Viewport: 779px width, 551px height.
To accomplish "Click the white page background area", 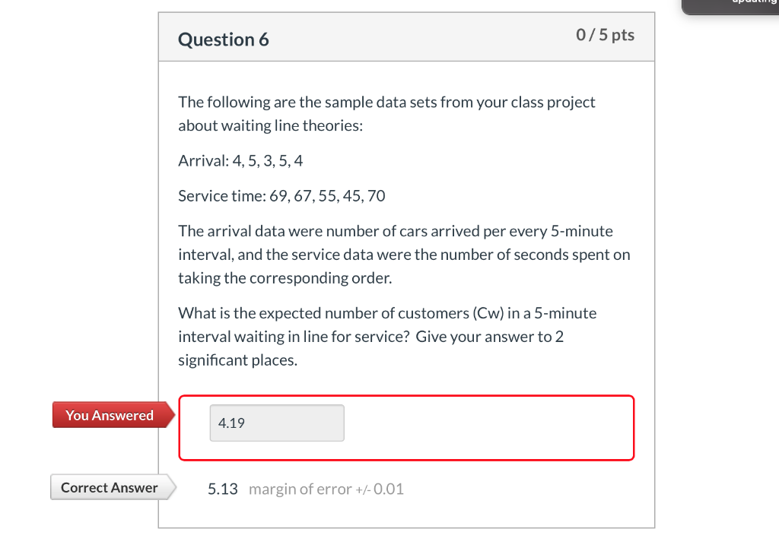I will pos(76,228).
